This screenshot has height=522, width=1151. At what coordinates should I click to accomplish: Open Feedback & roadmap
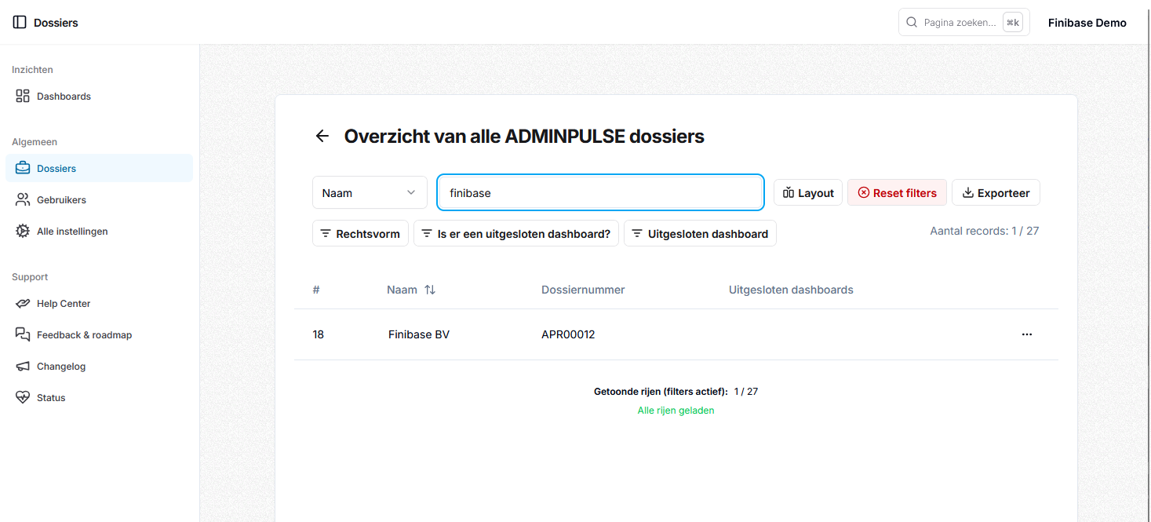coord(99,335)
